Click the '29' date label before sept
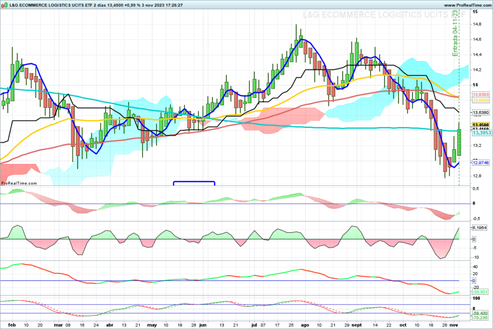This screenshot has height=329, width=493. coord(347,325)
